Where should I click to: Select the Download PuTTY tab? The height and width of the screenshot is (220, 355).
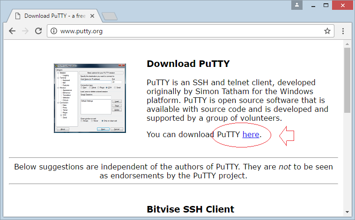[55, 16]
